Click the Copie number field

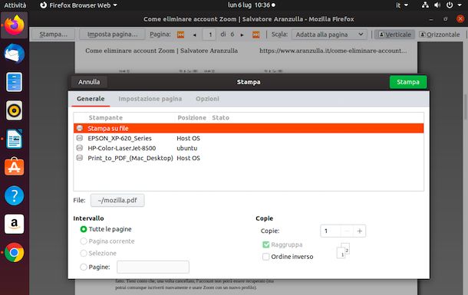pyautogui.click(x=330, y=231)
